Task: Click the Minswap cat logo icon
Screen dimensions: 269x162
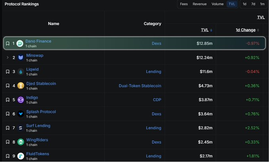Action: [21, 57]
